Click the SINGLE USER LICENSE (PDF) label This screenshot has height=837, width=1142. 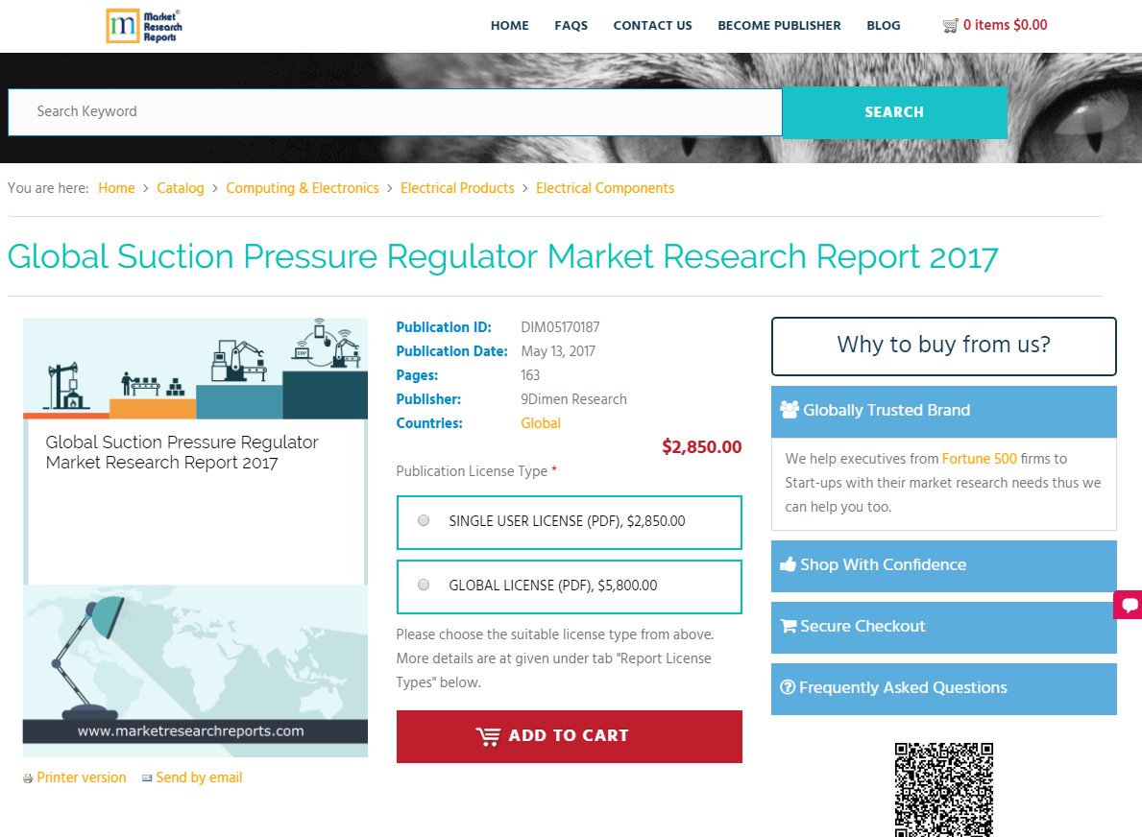point(567,521)
